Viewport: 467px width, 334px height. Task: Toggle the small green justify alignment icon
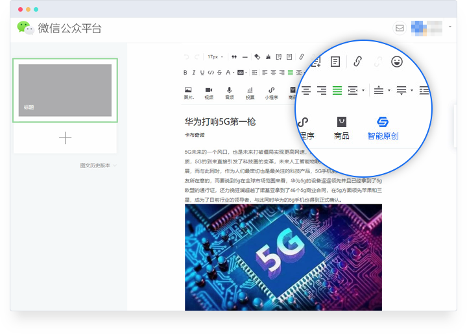291,73
